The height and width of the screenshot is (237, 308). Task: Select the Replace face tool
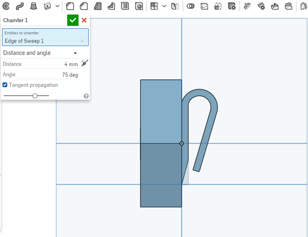289,6
